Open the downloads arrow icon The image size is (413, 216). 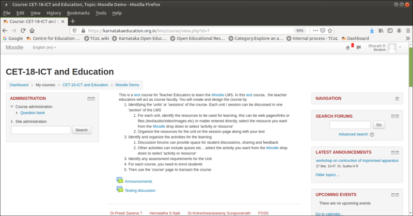coord(372,30)
